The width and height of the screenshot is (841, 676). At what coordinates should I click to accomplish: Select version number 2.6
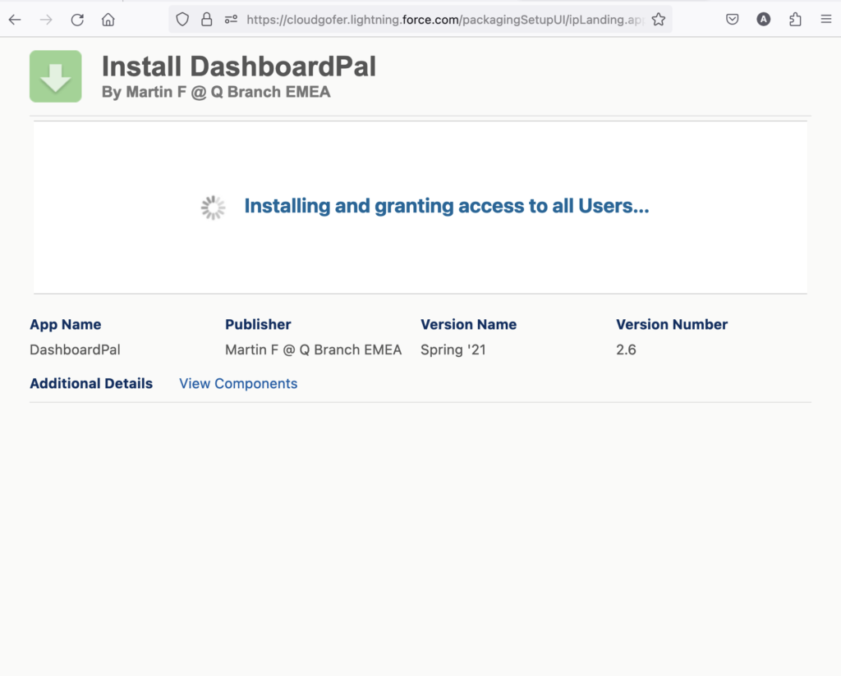pos(626,349)
